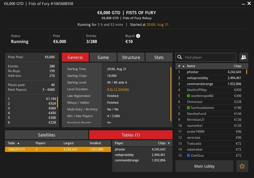Go to Main Lobby
254x178 pixels.
[204, 166]
